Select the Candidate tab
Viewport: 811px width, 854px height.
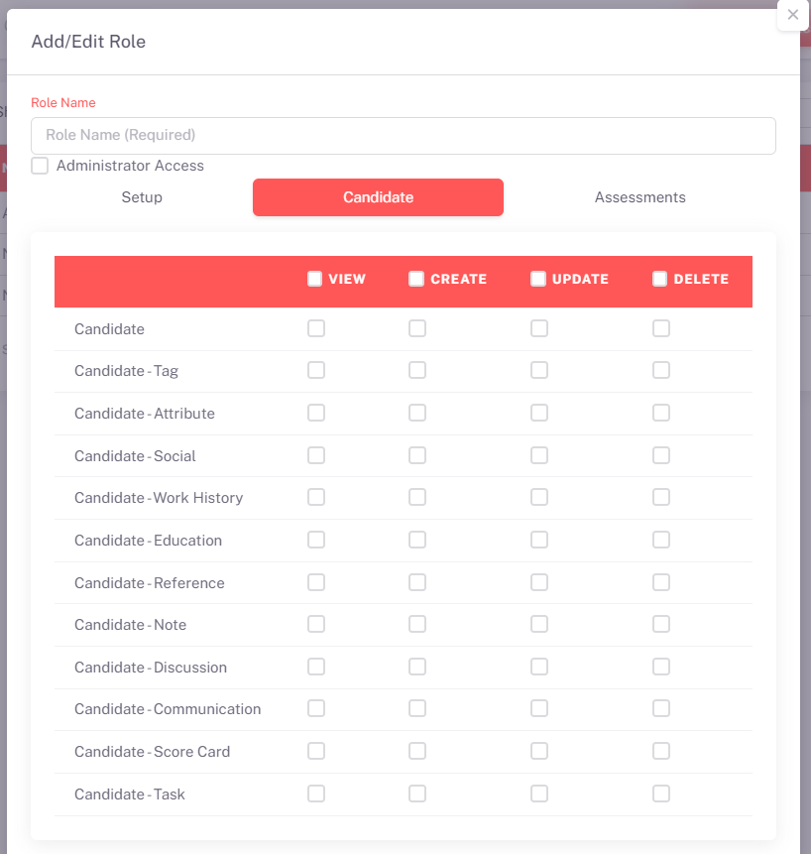click(378, 197)
